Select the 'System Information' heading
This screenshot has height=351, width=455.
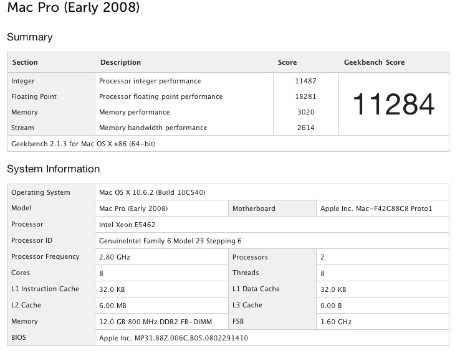pyautogui.click(x=53, y=169)
